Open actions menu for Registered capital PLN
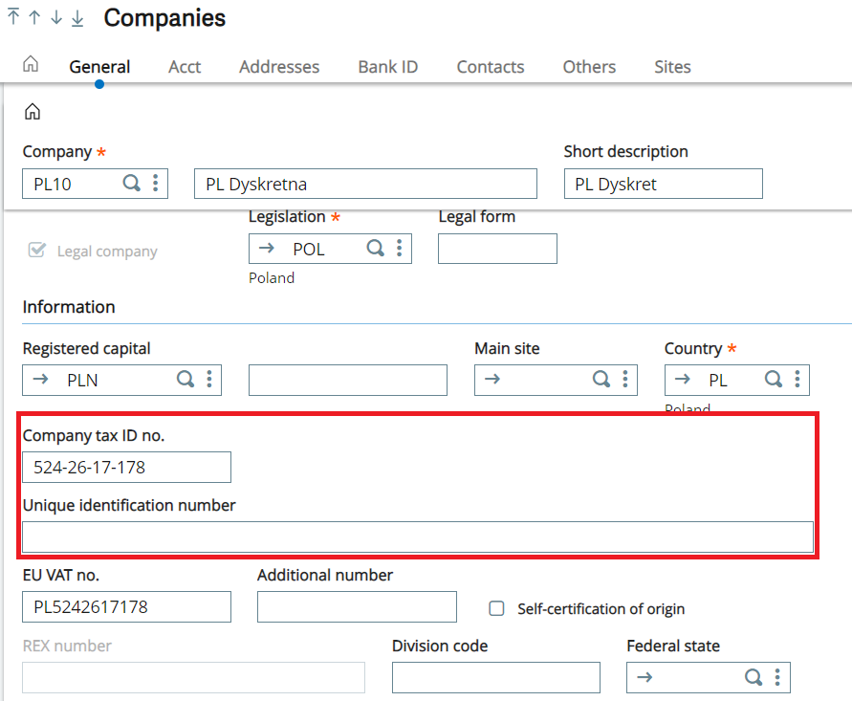Image resolution: width=852 pixels, height=701 pixels. tap(209, 379)
